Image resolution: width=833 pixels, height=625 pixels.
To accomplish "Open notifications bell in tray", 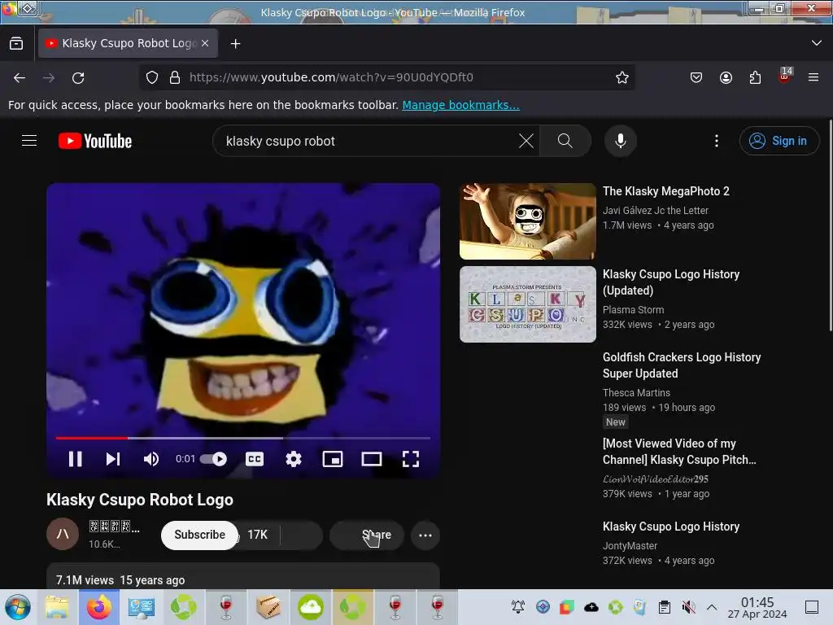I will coord(518,607).
